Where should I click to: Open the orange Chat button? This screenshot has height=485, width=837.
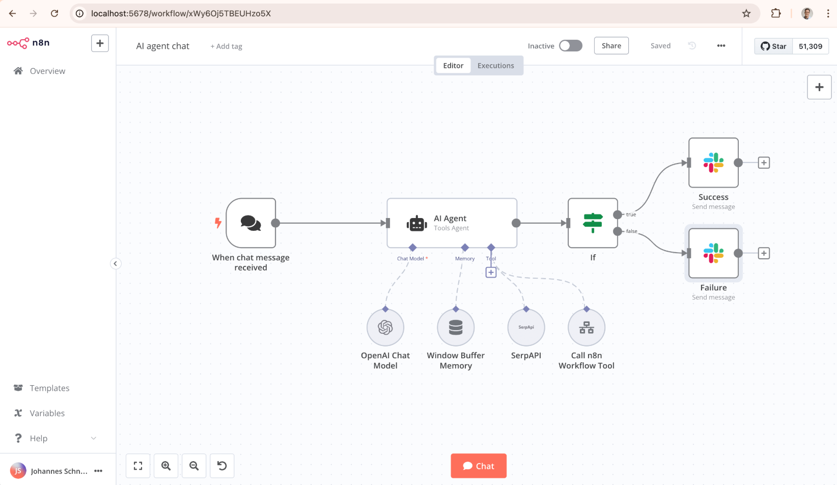[478, 466]
